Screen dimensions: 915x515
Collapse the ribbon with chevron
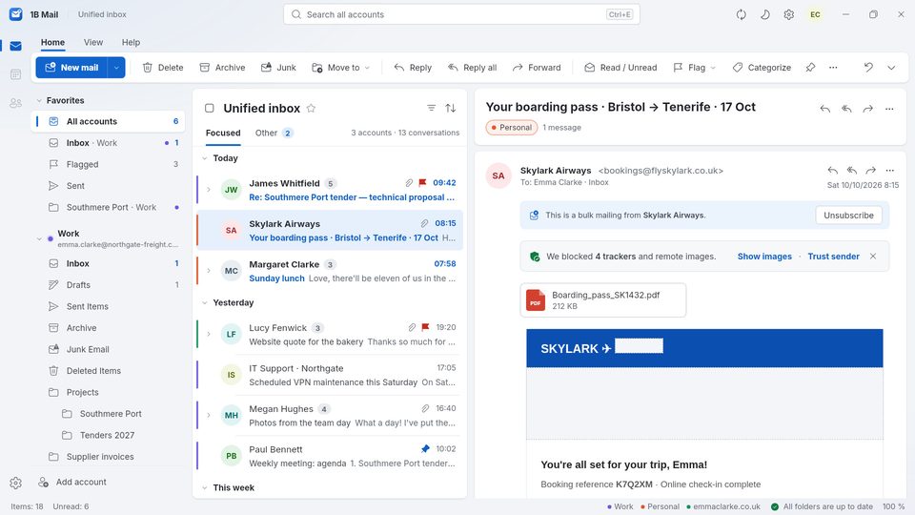891,68
